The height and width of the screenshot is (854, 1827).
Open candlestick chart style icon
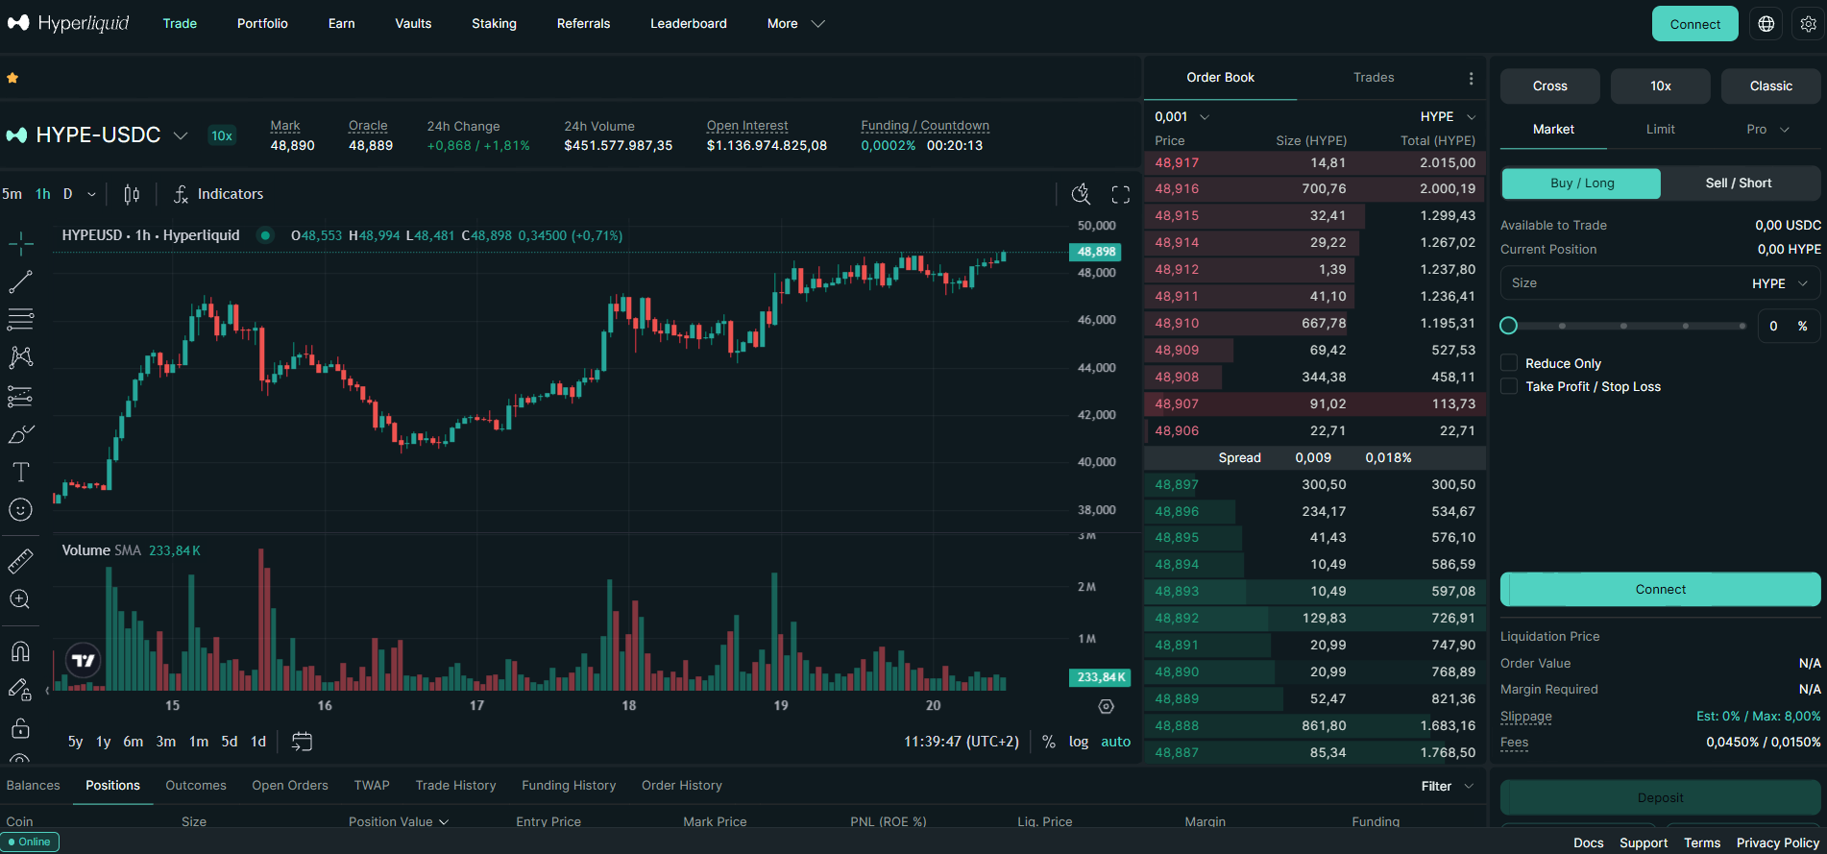click(132, 194)
